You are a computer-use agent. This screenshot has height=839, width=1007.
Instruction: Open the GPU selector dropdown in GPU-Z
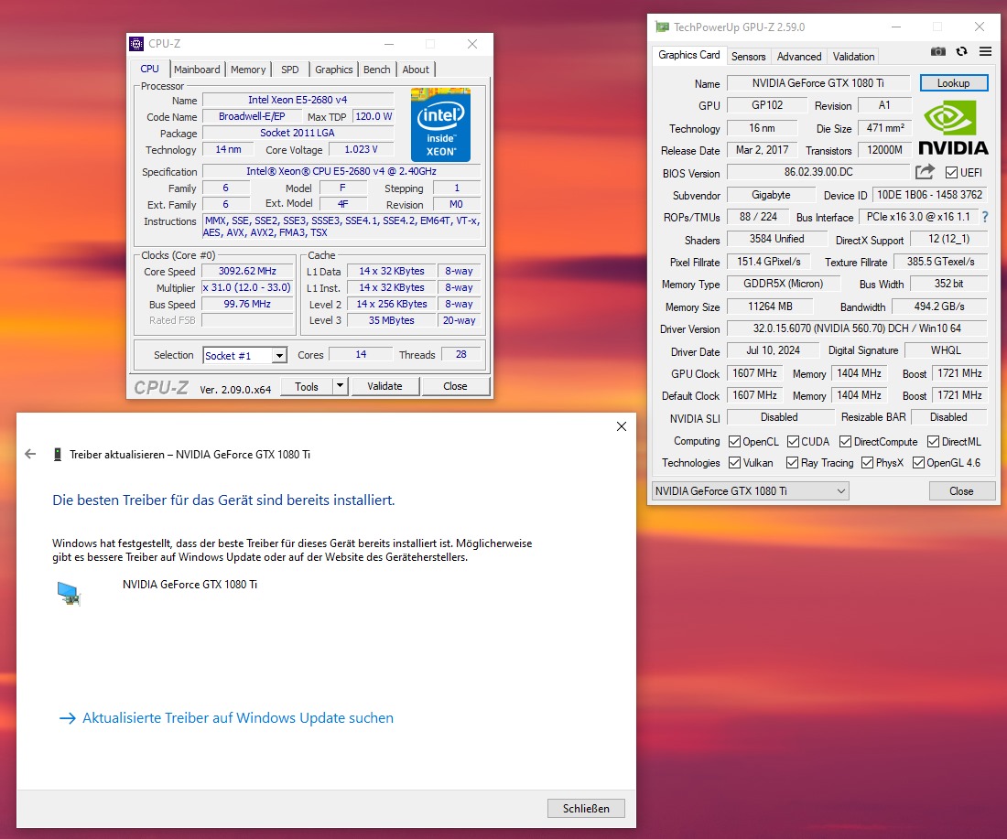point(750,491)
